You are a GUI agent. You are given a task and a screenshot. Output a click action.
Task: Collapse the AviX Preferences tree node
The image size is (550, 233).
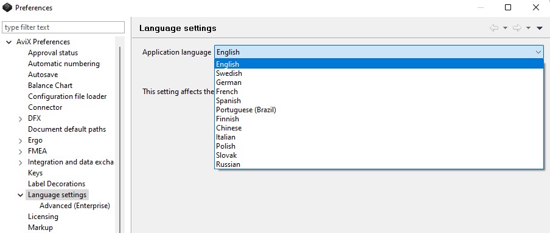pyautogui.click(x=9, y=42)
